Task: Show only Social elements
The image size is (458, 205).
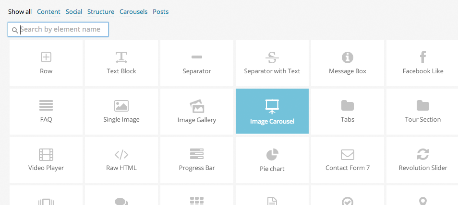Action: 74,11
